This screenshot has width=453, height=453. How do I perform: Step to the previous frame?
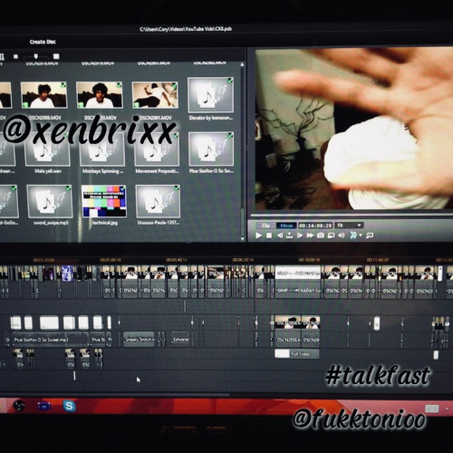click(x=280, y=236)
